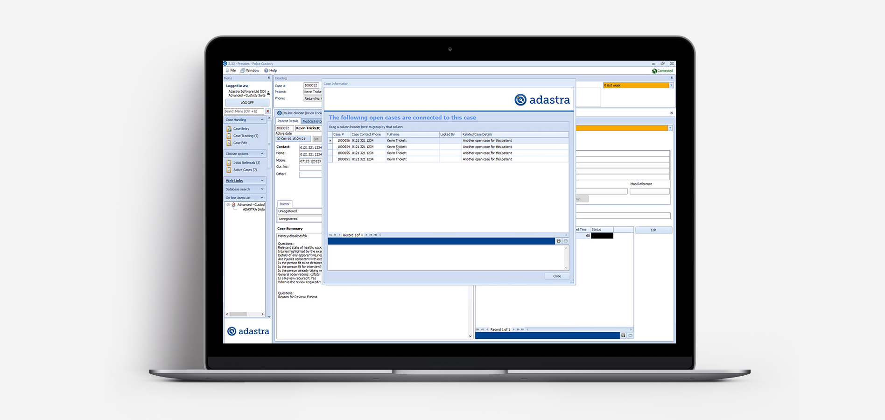Open the Case Edit item
Viewport: 885px width, 420px height.
240,143
